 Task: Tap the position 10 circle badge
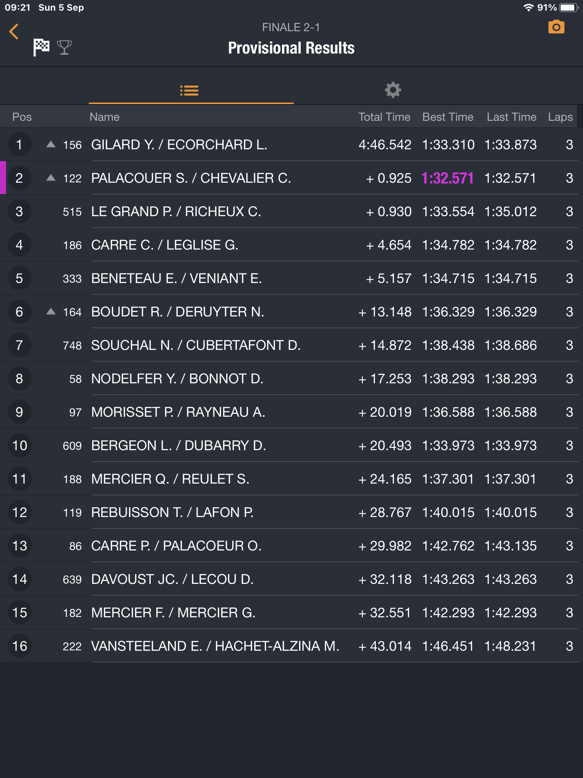click(19, 445)
